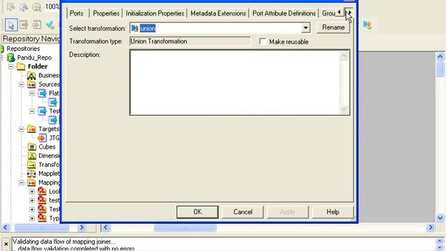
Task: Select the pointer arrow tool in toolbar
Action: coord(11,25)
